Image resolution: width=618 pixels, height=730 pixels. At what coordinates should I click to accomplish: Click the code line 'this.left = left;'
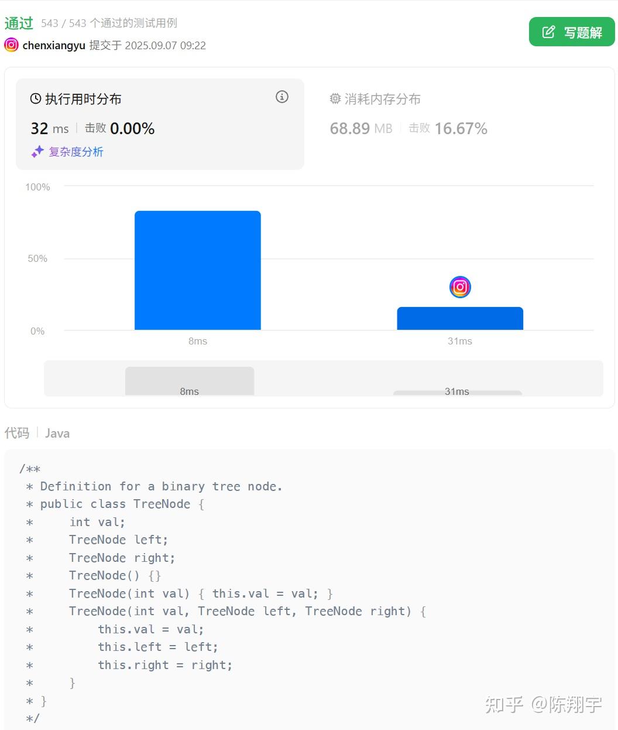[x=158, y=647]
